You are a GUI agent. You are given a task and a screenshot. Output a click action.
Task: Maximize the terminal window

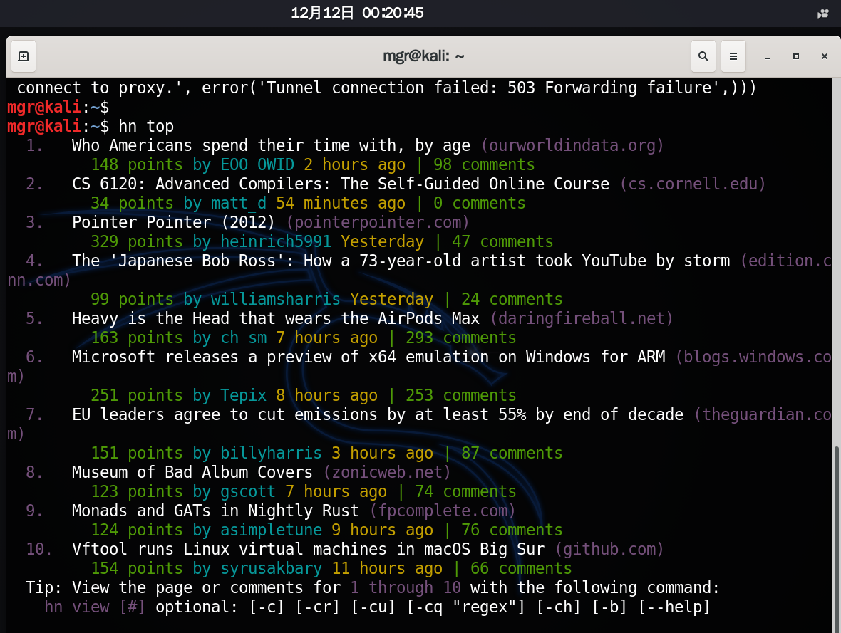click(x=796, y=56)
